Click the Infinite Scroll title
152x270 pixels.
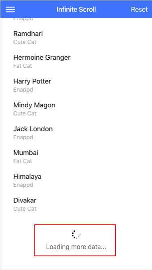pos(76,9)
